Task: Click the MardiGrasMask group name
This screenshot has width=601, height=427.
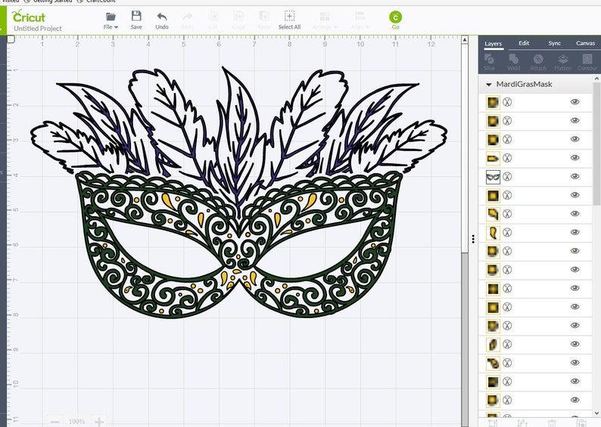Action: tap(524, 84)
